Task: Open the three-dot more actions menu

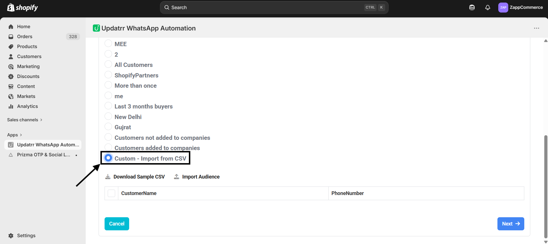Action: pos(536,28)
